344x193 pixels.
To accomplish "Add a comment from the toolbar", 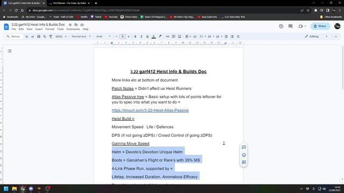I will tap(173, 36).
